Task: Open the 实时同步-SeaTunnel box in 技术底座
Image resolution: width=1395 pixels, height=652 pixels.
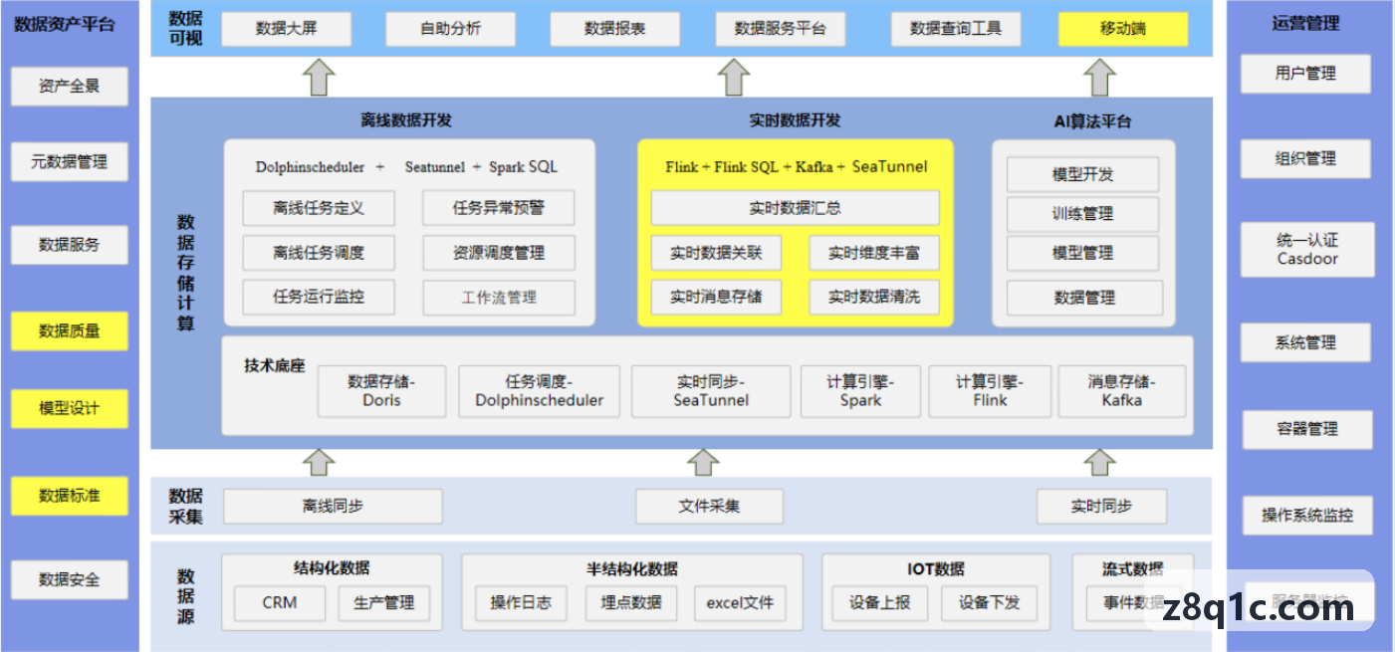Action: tap(711, 391)
